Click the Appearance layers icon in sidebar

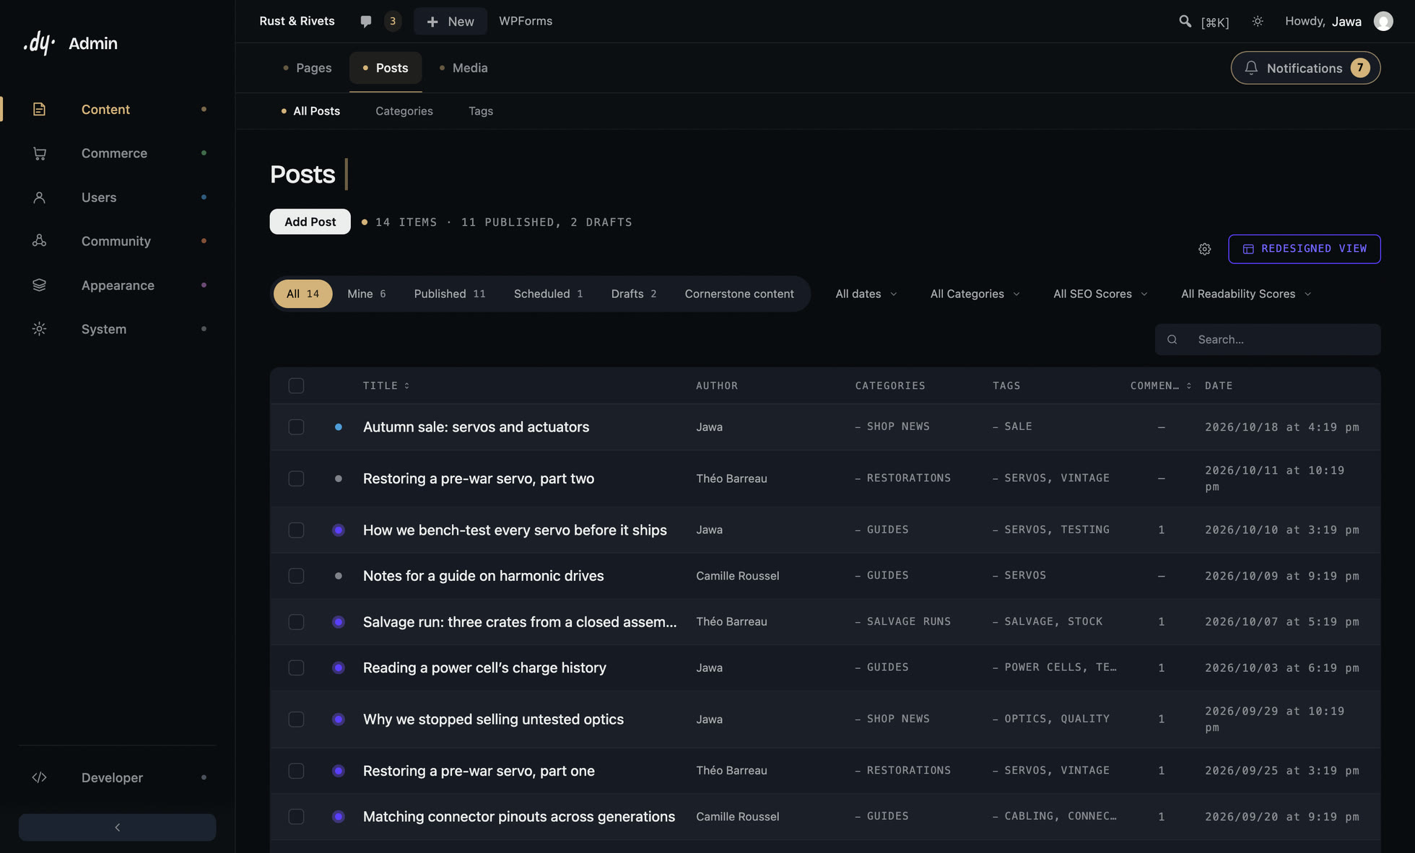pos(39,285)
